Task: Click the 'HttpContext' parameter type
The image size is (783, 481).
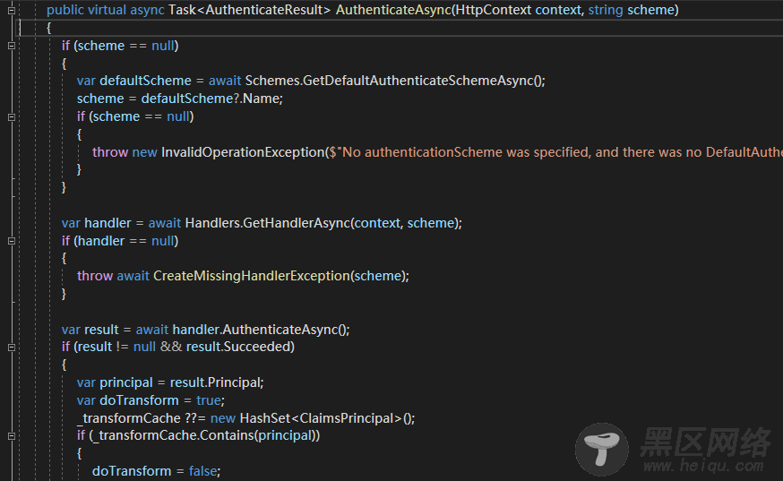Action: [494, 10]
